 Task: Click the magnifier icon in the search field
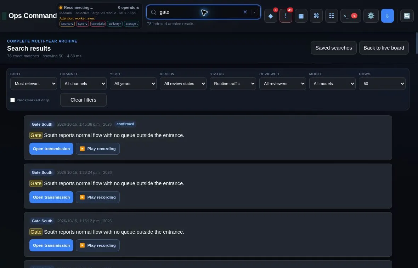[x=153, y=12]
